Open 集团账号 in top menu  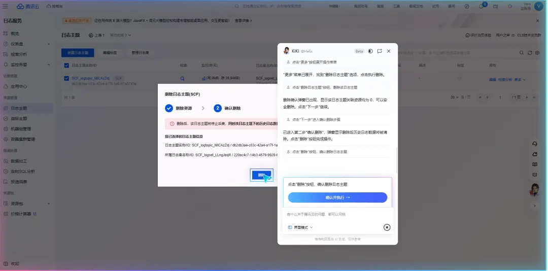(361, 6)
